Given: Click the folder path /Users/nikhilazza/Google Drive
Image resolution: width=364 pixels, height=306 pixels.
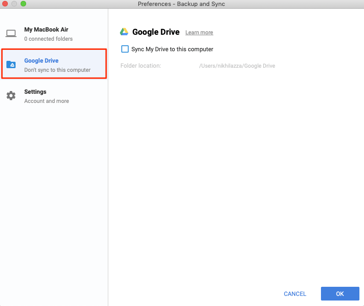Looking at the screenshot, I should (237, 66).
